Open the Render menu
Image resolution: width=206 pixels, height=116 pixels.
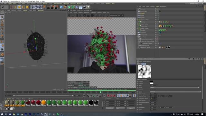(45, 4)
